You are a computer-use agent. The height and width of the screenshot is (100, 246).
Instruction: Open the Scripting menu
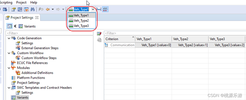pyautogui.click(x=6, y=3)
